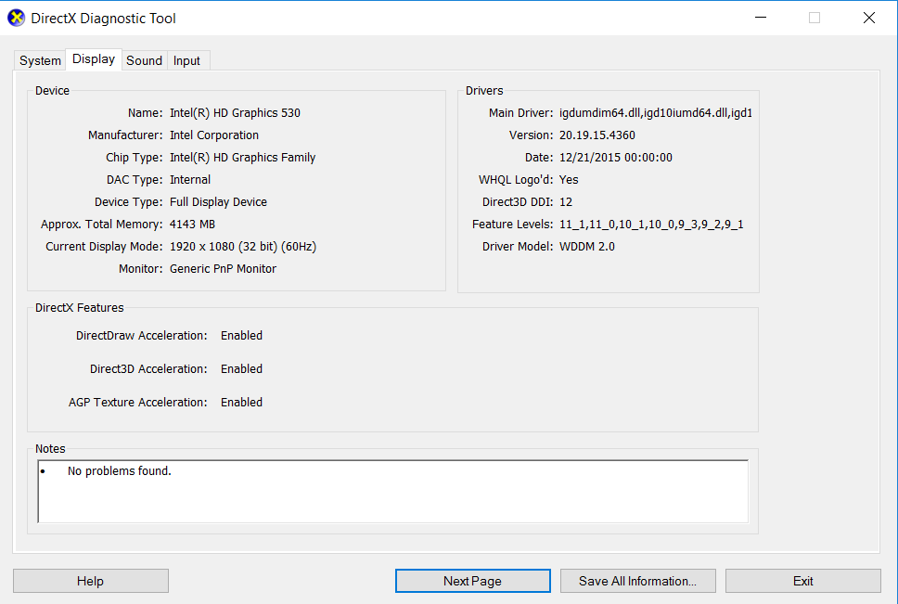Click the WHQL Logo'd value 'Yes'
Viewport: 898px width, 604px height.
click(x=569, y=180)
